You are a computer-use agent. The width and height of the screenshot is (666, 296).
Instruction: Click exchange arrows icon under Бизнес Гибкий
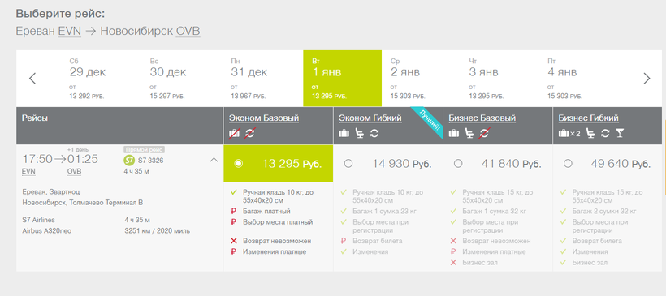(605, 133)
